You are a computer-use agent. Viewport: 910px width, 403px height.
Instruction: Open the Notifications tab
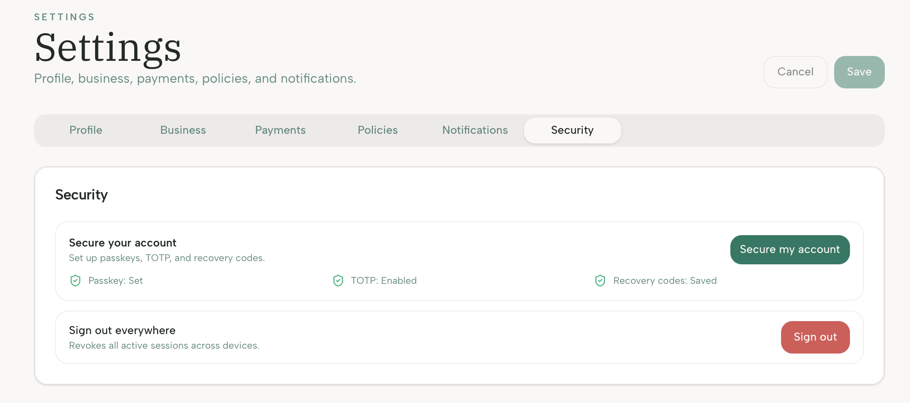tap(475, 130)
